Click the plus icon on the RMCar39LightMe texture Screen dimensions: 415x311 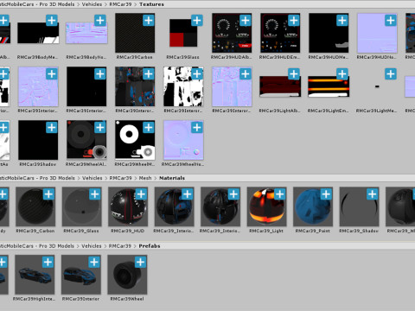point(391,74)
